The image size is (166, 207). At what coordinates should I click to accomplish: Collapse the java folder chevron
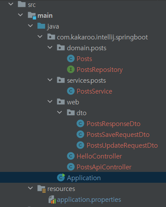(x=30, y=26)
